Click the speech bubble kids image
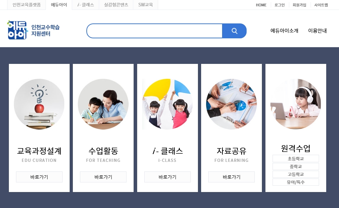Image resolution: width=339 pixels, height=208 pixels. click(167, 104)
